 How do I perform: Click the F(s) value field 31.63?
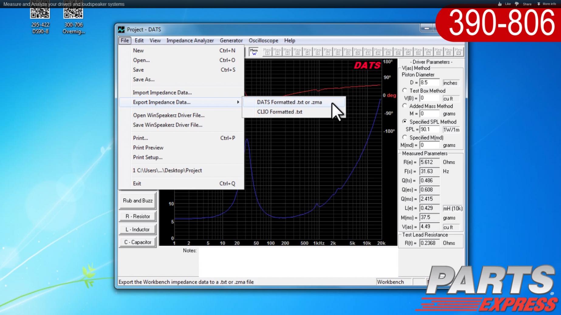pos(429,171)
